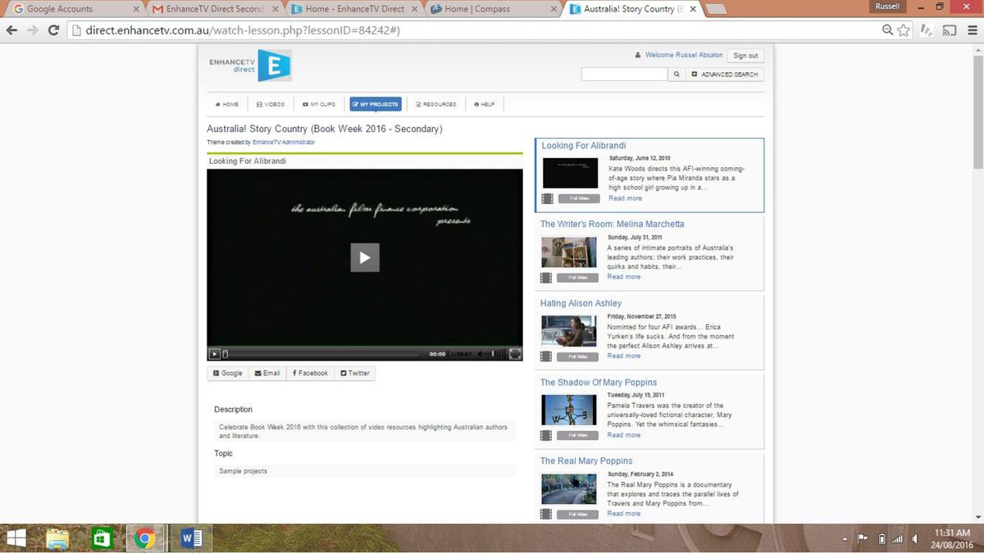Click the Hating Alison Ashley thumbnail
984x554 pixels.
pyautogui.click(x=568, y=331)
